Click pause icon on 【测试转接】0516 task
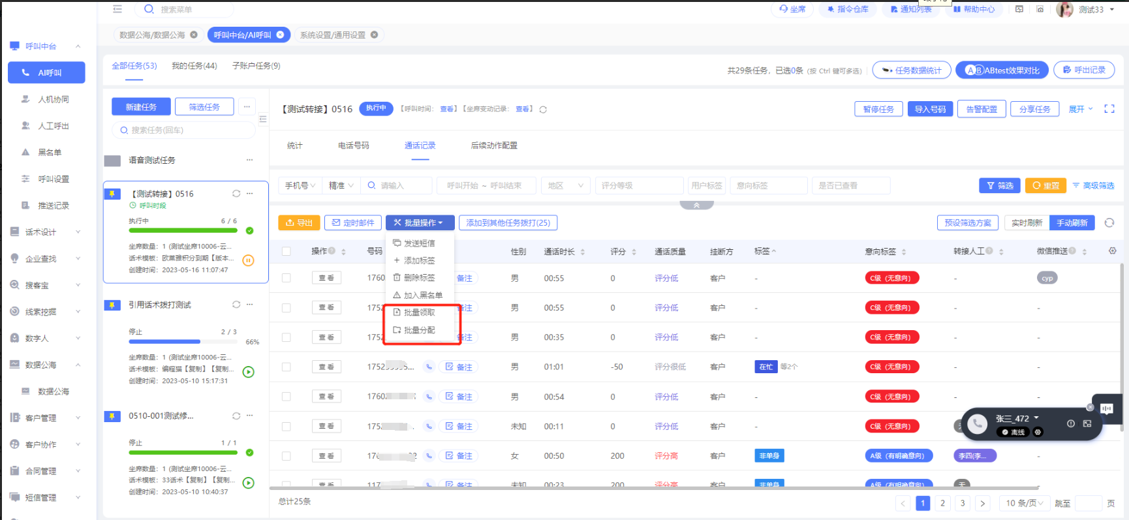The image size is (1129, 520). 248,260
